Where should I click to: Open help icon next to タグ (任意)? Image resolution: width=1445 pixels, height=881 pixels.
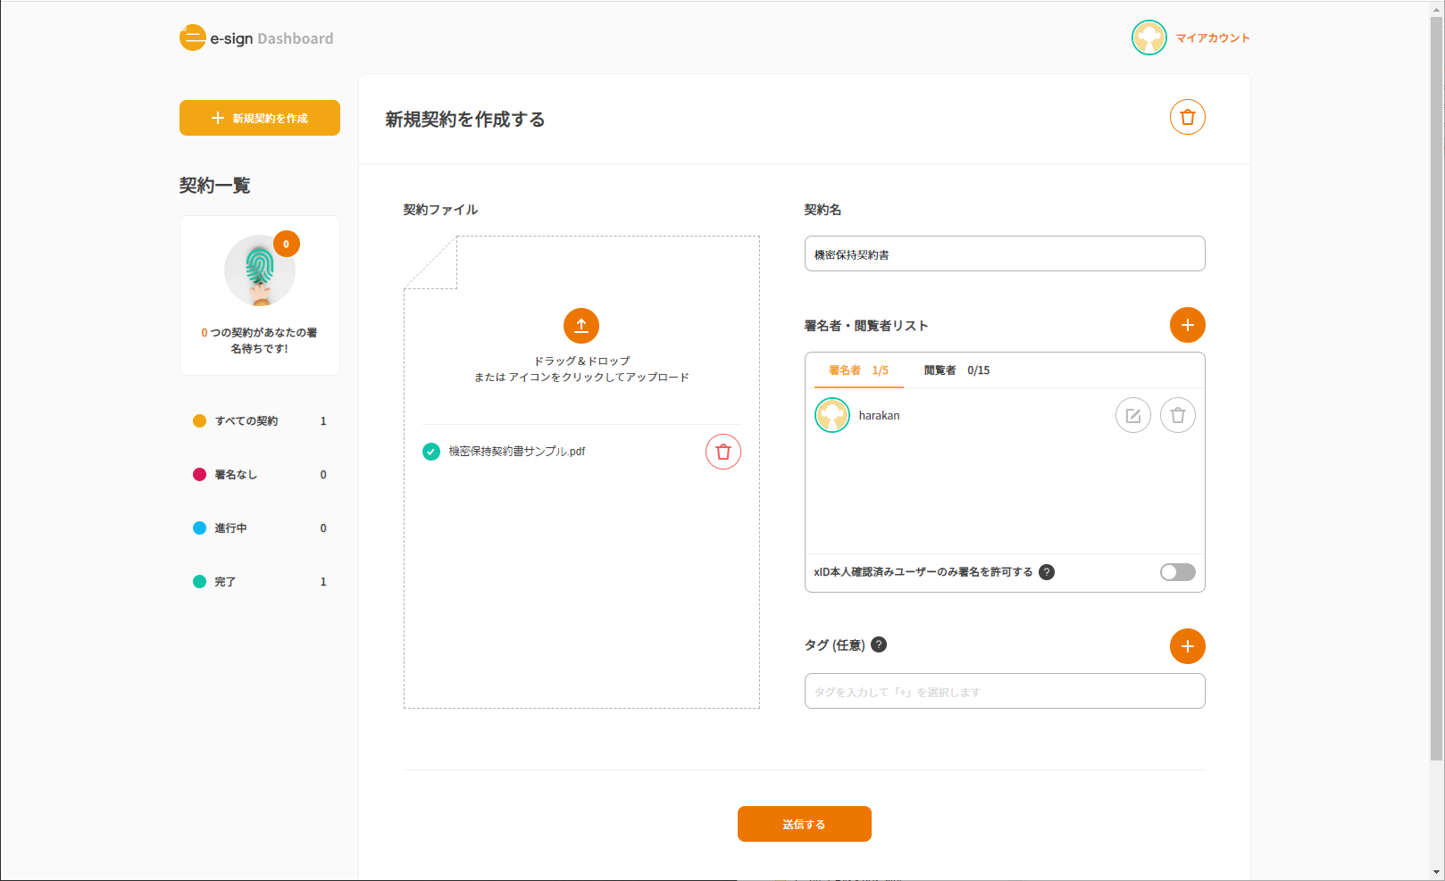[x=879, y=644]
